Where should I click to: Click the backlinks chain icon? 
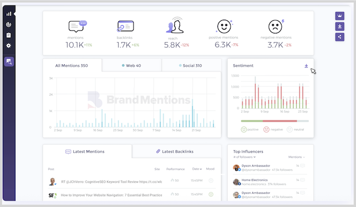pyautogui.click(x=125, y=26)
